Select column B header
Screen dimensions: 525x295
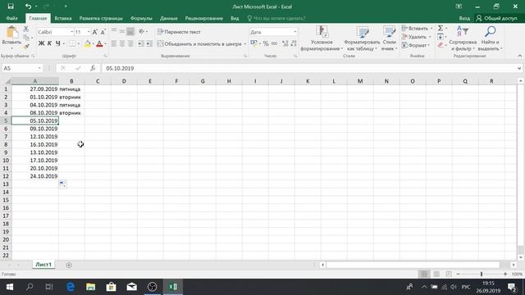point(71,81)
